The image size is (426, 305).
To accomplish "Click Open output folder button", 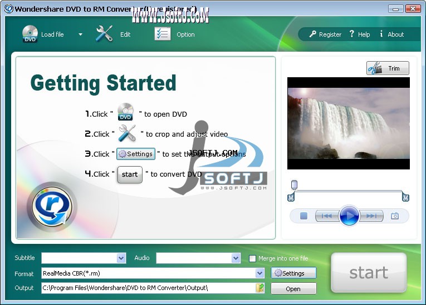I will 293,288.
